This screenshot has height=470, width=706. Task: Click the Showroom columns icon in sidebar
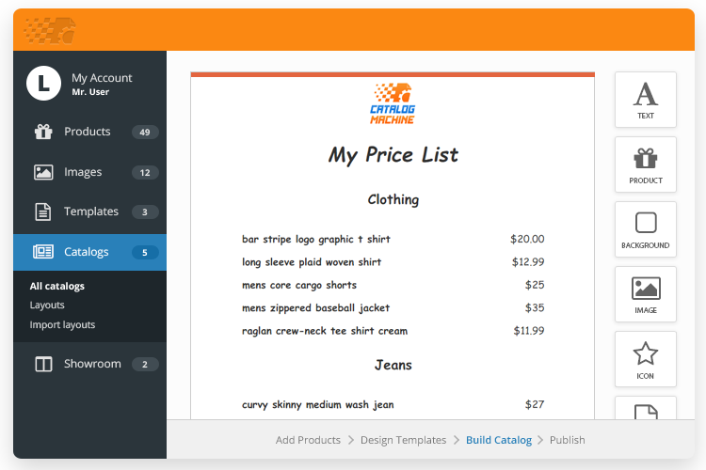coord(43,364)
